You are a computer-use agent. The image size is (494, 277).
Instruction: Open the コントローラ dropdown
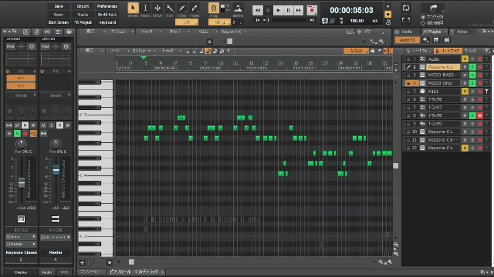click(x=144, y=51)
